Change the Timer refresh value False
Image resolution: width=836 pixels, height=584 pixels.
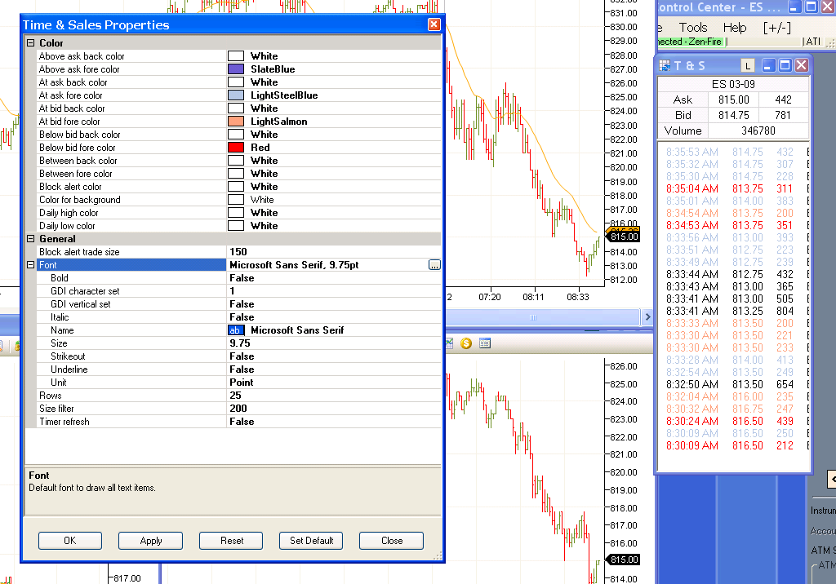point(334,422)
